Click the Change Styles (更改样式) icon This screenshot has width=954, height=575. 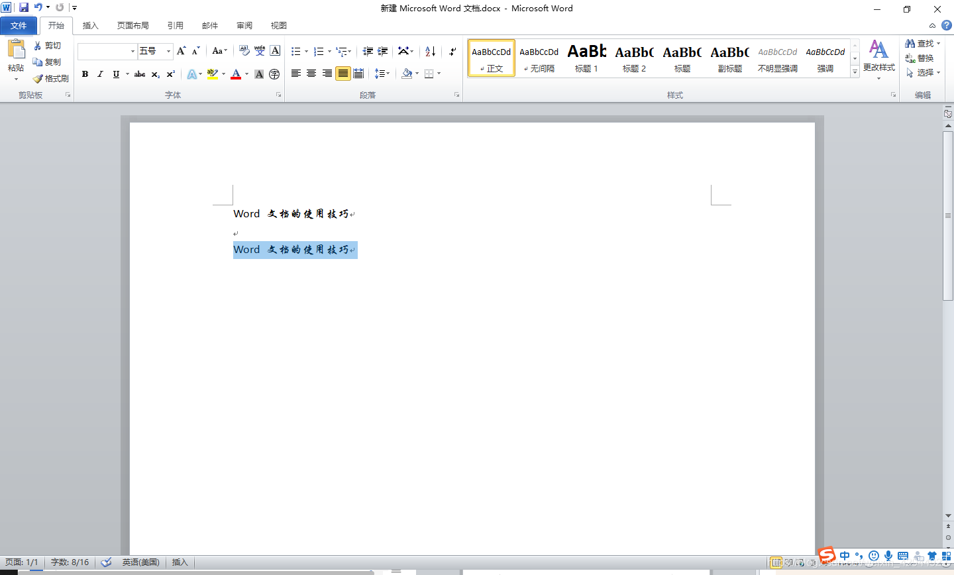pyautogui.click(x=878, y=49)
